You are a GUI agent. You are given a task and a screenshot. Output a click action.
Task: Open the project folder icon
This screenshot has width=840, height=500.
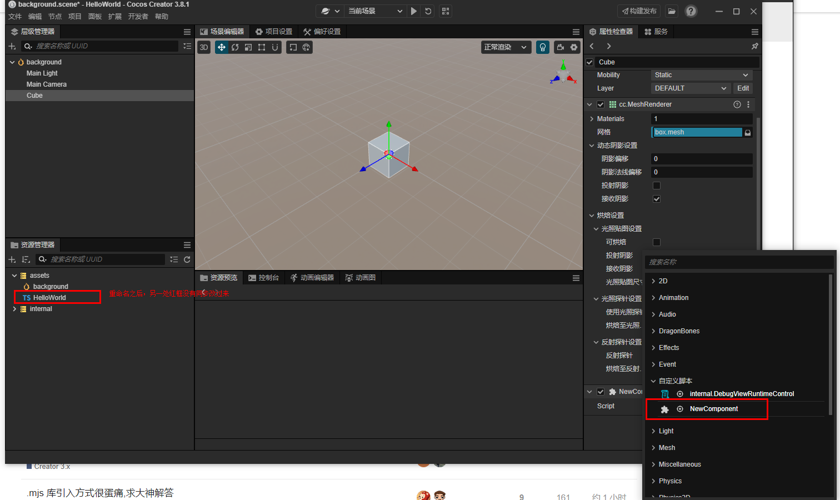[672, 11]
